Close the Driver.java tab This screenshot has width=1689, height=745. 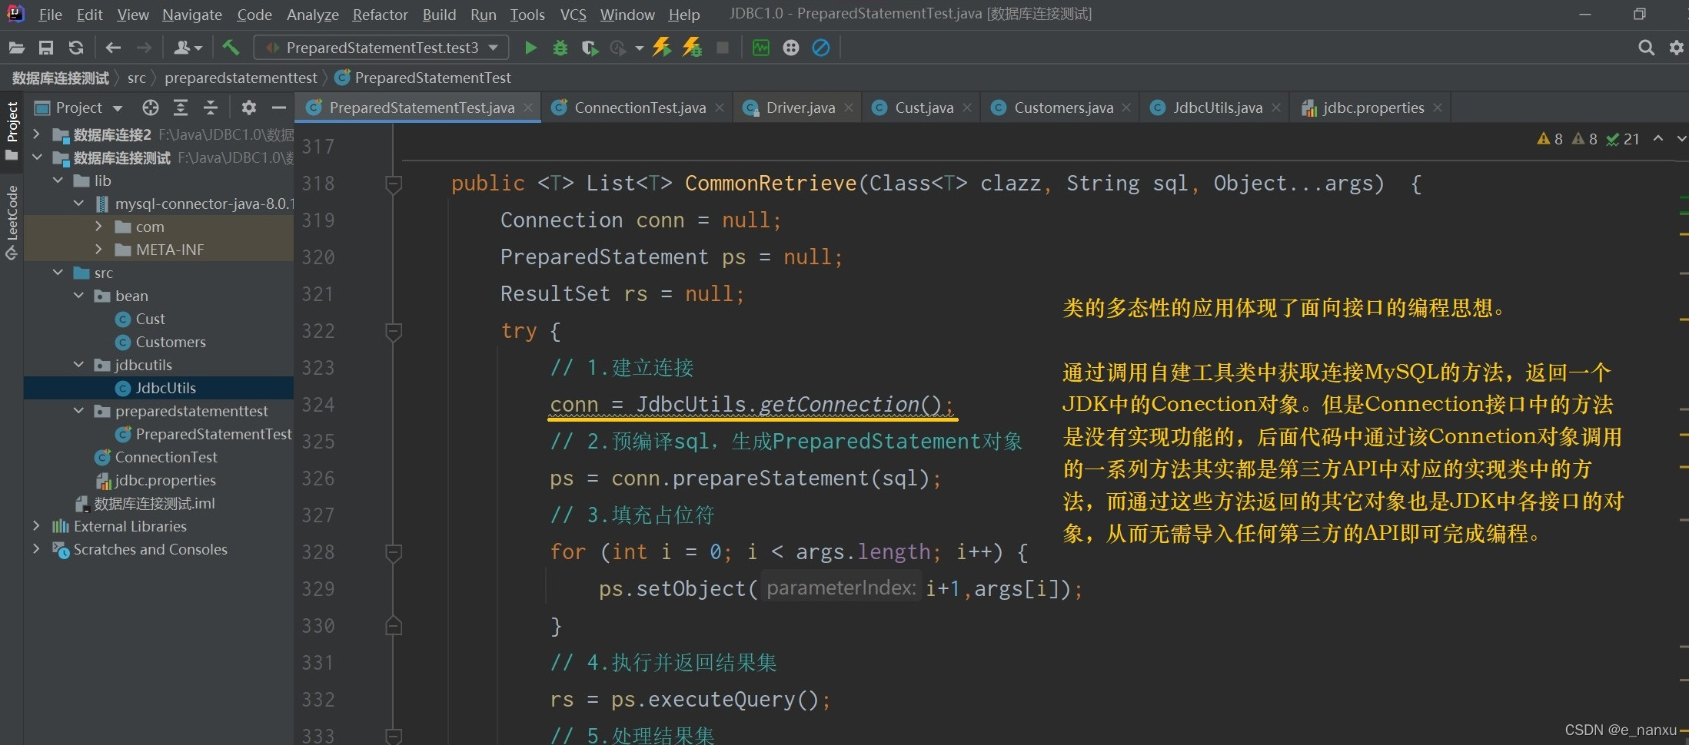pos(849,108)
